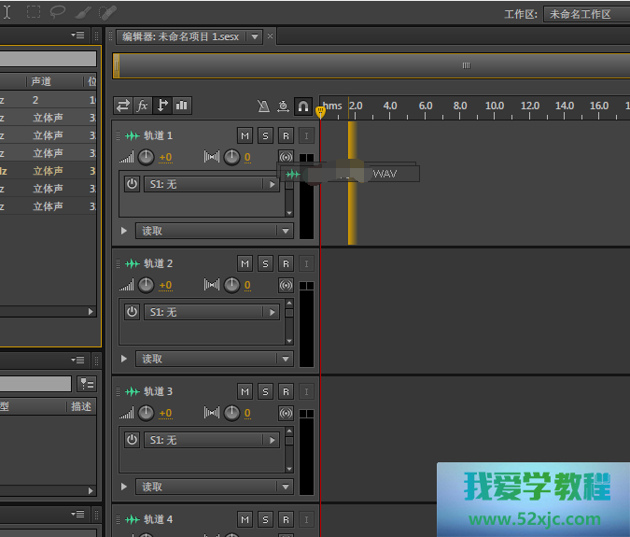Viewport: 630px width, 537px height.
Task: Adjust the 轨道 1 volume knob
Action: tap(147, 157)
